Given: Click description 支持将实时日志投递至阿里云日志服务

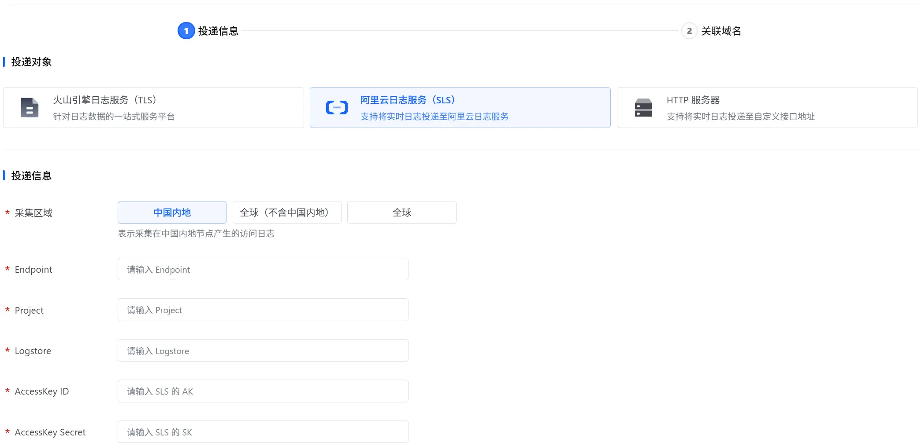Looking at the screenshot, I should click(x=435, y=117).
